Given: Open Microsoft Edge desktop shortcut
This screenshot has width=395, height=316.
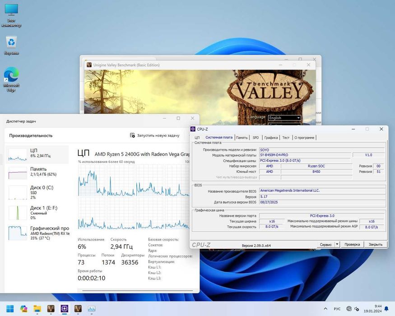Looking at the screenshot, I should click(11, 79).
